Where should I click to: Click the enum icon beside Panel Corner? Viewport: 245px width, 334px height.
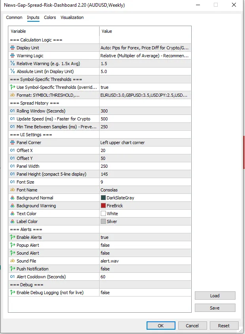coord(12,142)
